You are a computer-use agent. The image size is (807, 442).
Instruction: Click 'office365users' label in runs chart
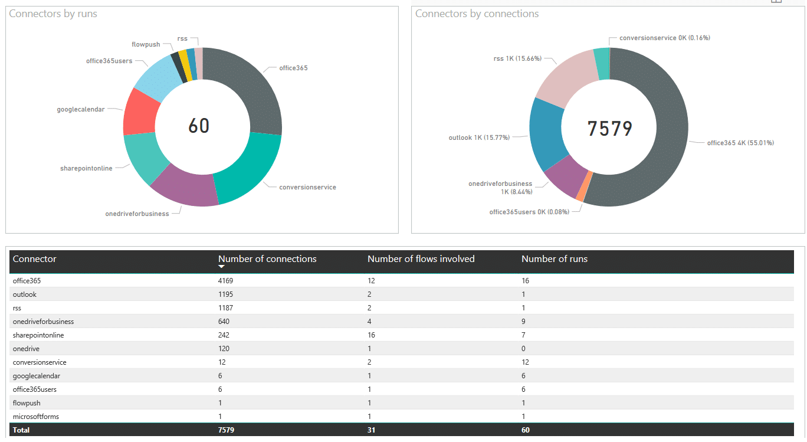tap(109, 61)
